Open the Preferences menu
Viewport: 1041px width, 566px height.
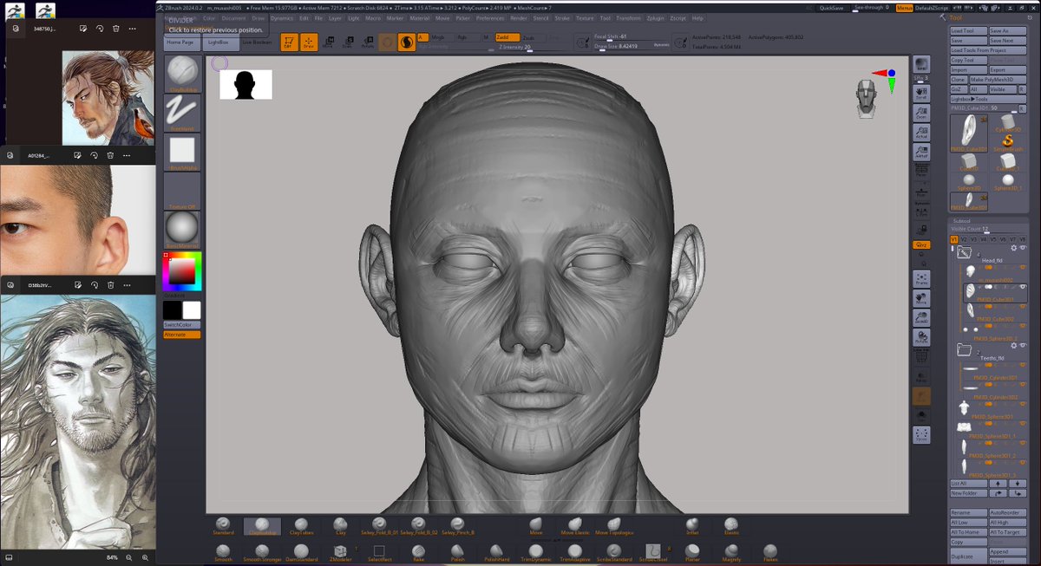tap(490, 17)
